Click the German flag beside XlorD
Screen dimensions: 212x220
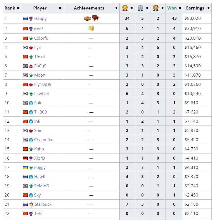25,158
